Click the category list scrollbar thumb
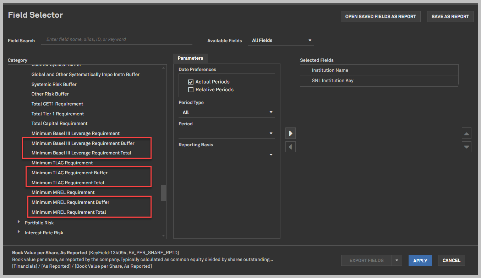 click(x=163, y=193)
